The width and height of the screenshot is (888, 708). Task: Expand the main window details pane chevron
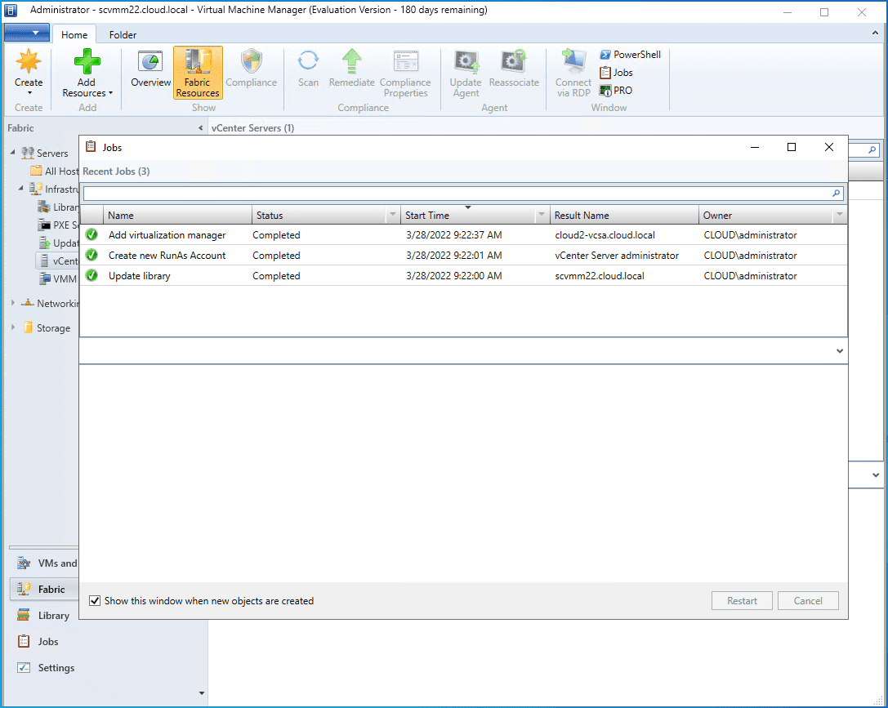click(x=876, y=475)
